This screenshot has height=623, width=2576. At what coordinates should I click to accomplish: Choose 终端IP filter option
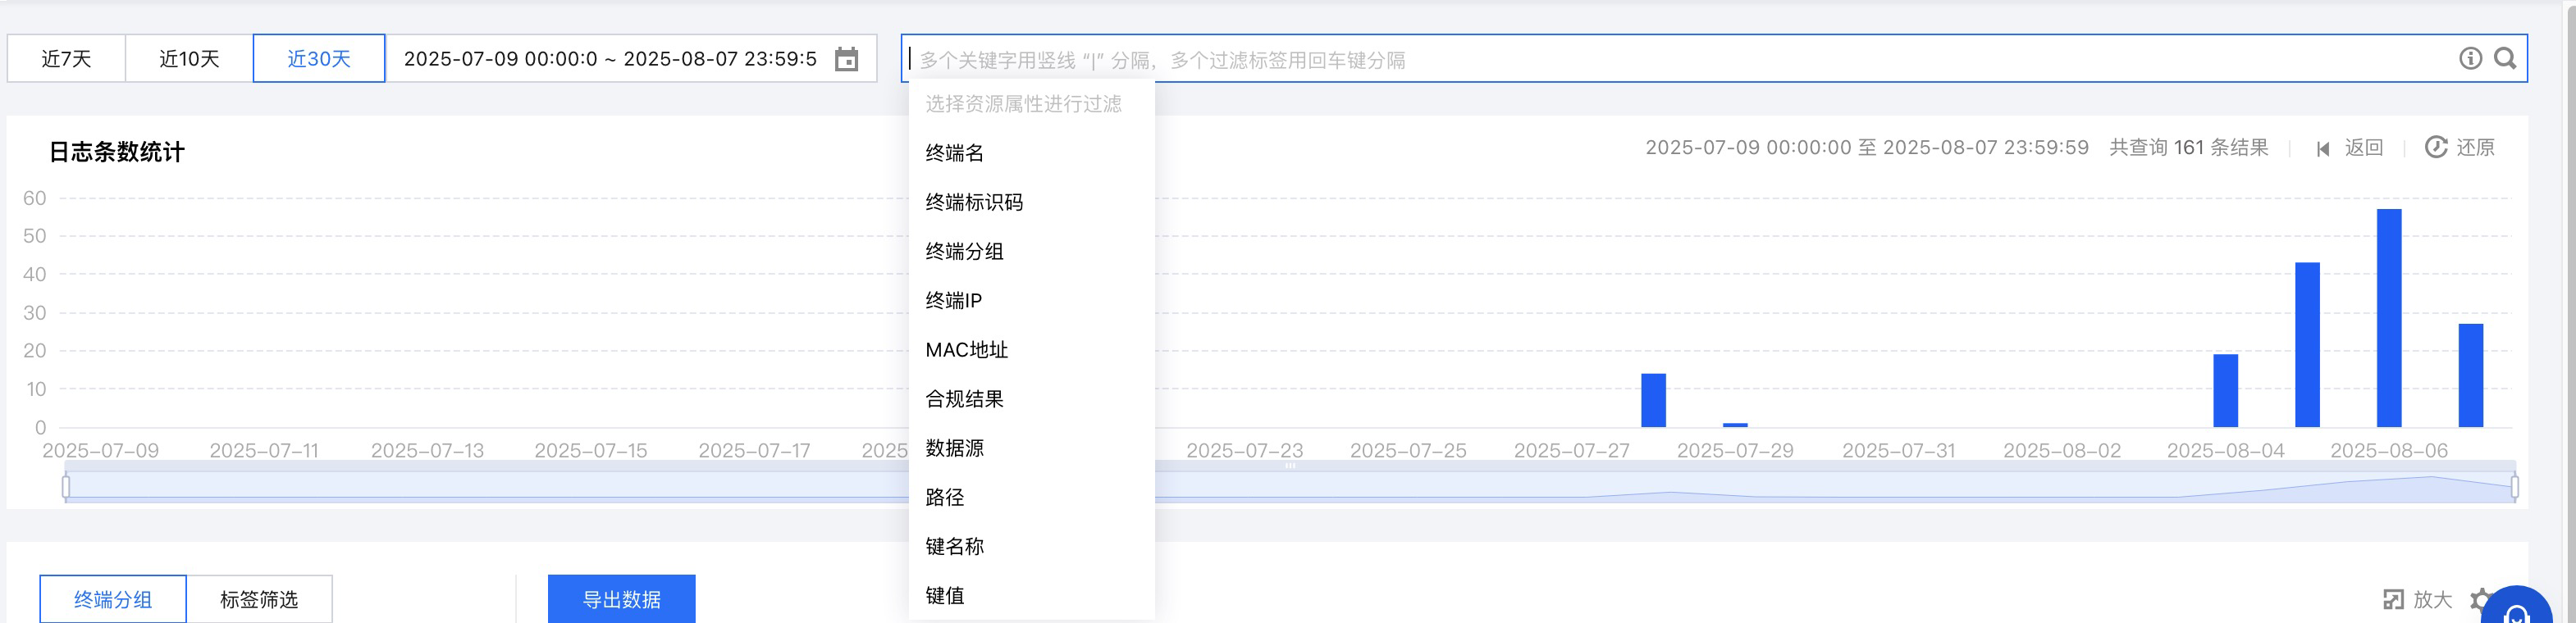pyautogui.click(x=1031, y=300)
